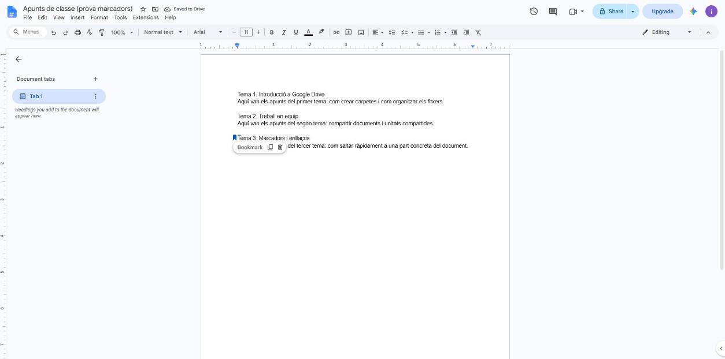Click the Redo arrow in the toolbar
The height and width of the screenshot is (359, 725).
(65, 32)
